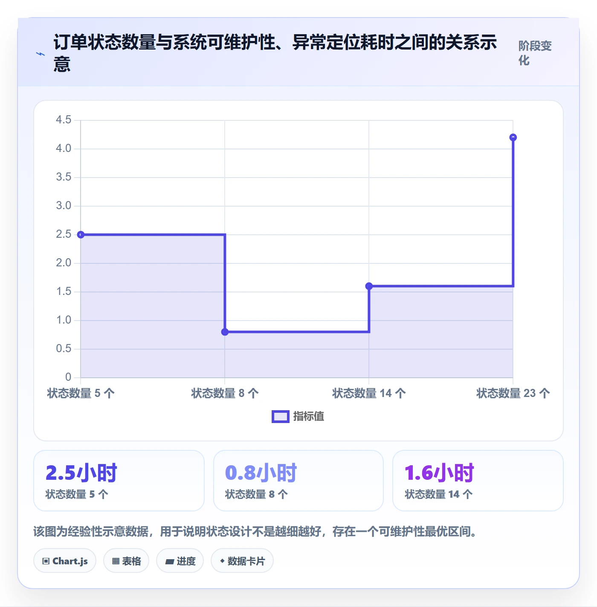
Task: Select the data point at 状态数量 5 个
Action: point(81,234)
